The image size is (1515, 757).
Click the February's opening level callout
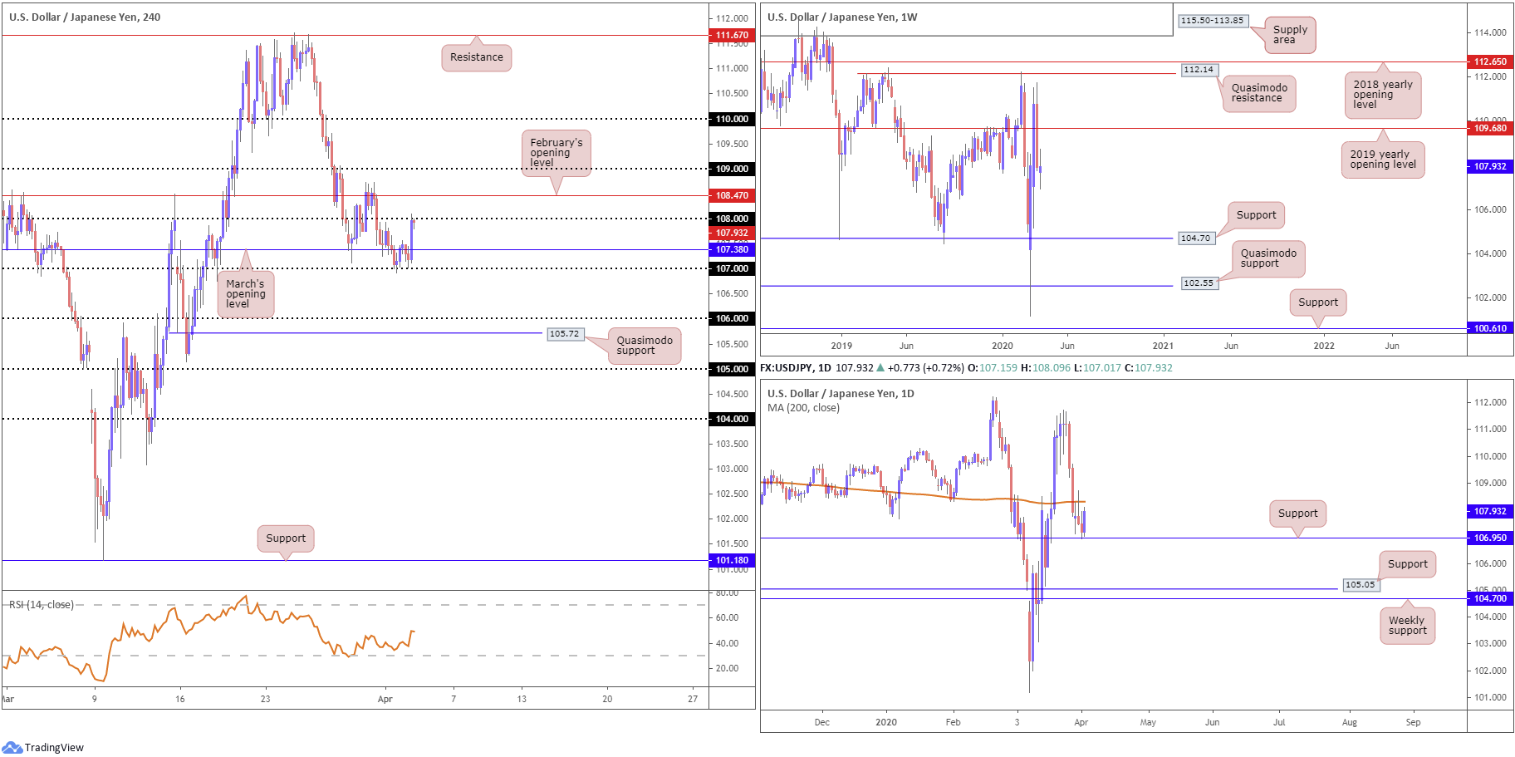(556, 153)
